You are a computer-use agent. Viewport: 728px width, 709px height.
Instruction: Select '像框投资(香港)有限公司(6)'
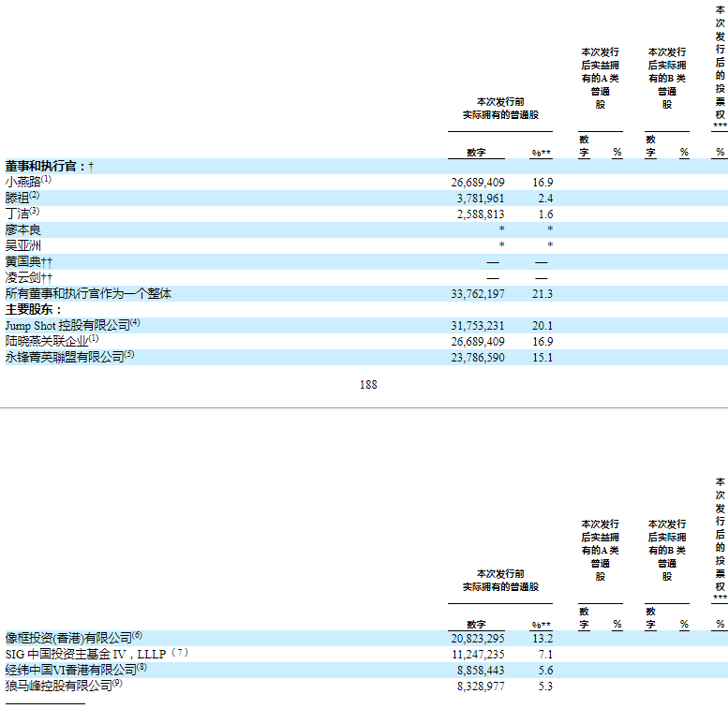(x=74, y=638)
